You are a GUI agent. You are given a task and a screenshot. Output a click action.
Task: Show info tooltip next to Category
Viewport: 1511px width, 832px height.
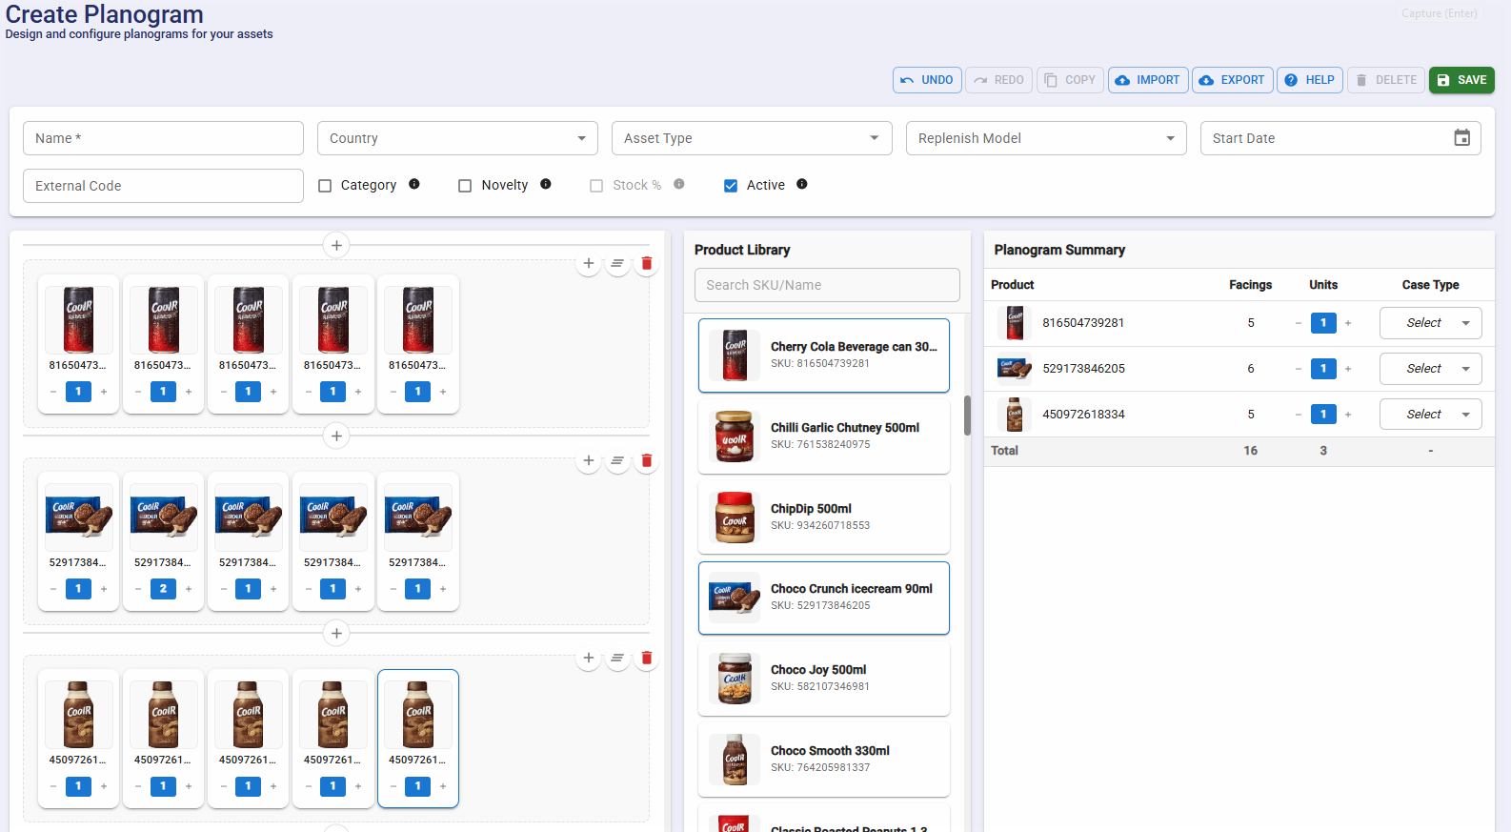pos(414,184)
